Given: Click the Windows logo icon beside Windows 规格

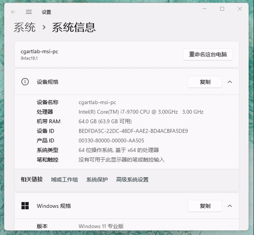Looking at the screenshot, I should (25, 206).
